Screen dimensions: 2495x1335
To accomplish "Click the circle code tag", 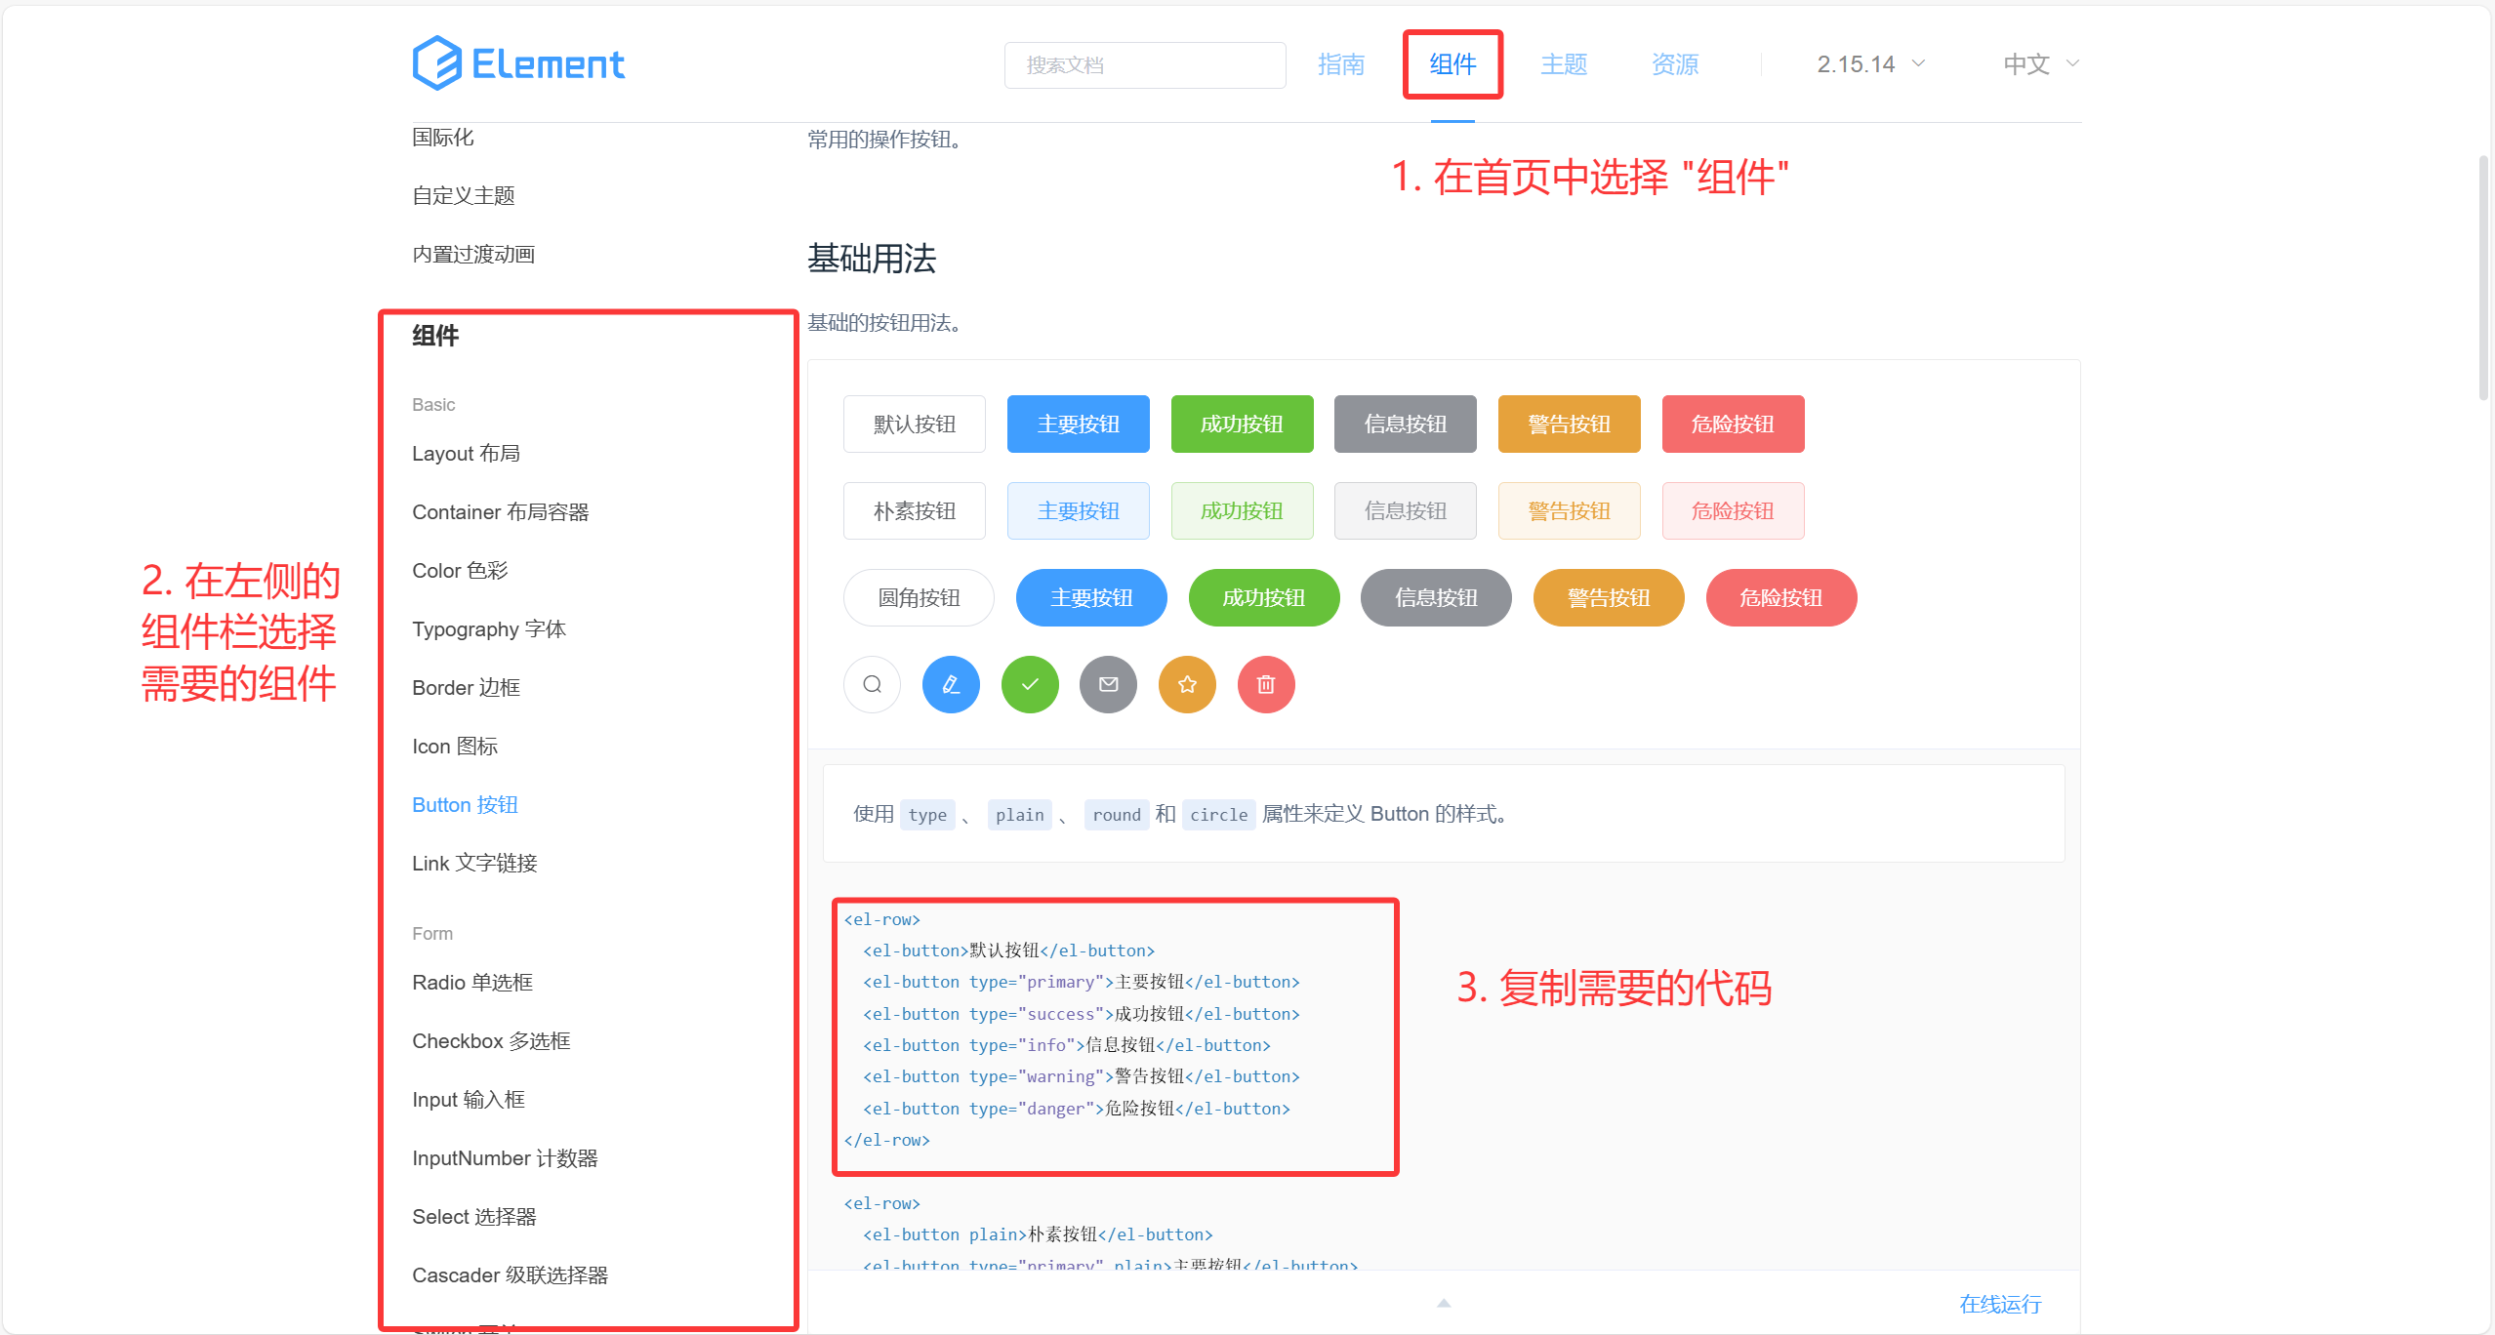I will click(x=1218, y=814).
